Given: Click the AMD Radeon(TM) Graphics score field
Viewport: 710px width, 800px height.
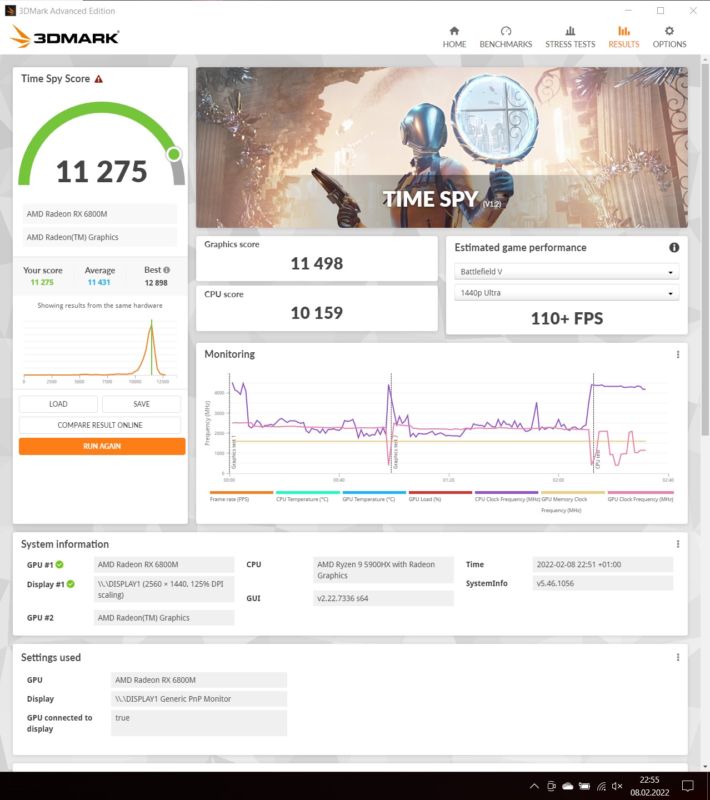Looking at the screenshot, I should click(100, 237).
